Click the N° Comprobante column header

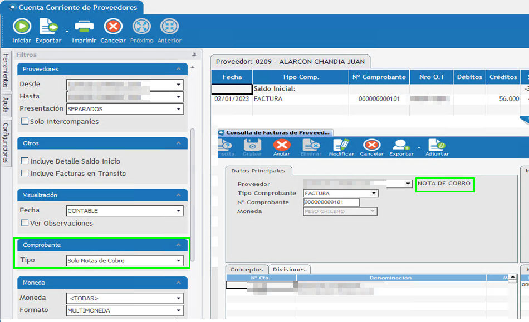coord(379,77)
